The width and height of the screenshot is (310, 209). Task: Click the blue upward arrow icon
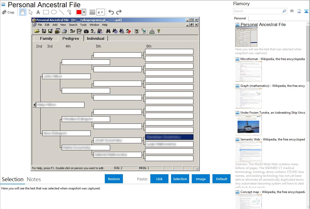[306, 11]
